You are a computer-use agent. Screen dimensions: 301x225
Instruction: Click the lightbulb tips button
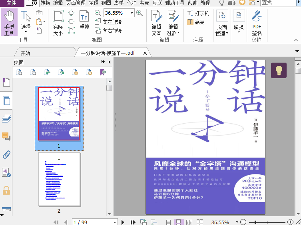(x=279, y=70)
